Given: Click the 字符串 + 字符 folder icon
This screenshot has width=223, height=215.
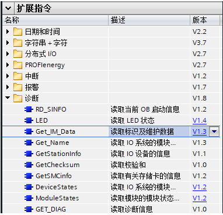Looking at the screenshot, I should click(x=18, y=43).
